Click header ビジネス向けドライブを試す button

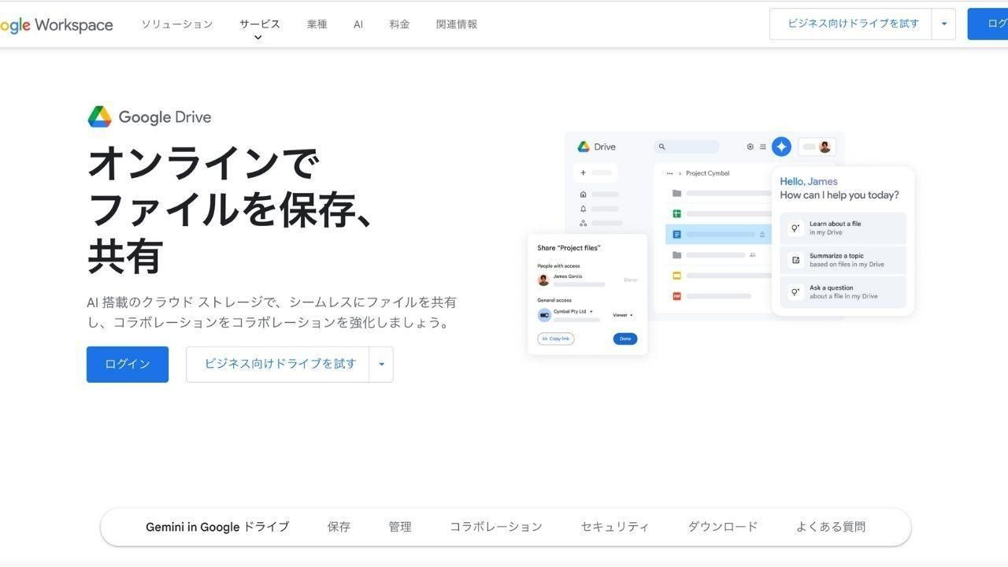click(x=851, y=24)
